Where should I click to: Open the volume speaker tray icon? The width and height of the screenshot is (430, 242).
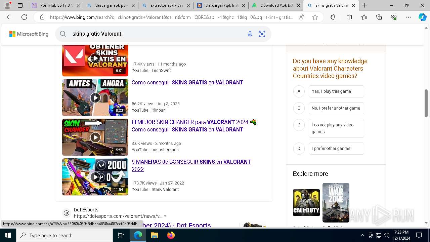pos(387,235)
